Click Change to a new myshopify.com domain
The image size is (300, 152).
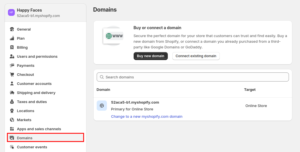point(147,116)
